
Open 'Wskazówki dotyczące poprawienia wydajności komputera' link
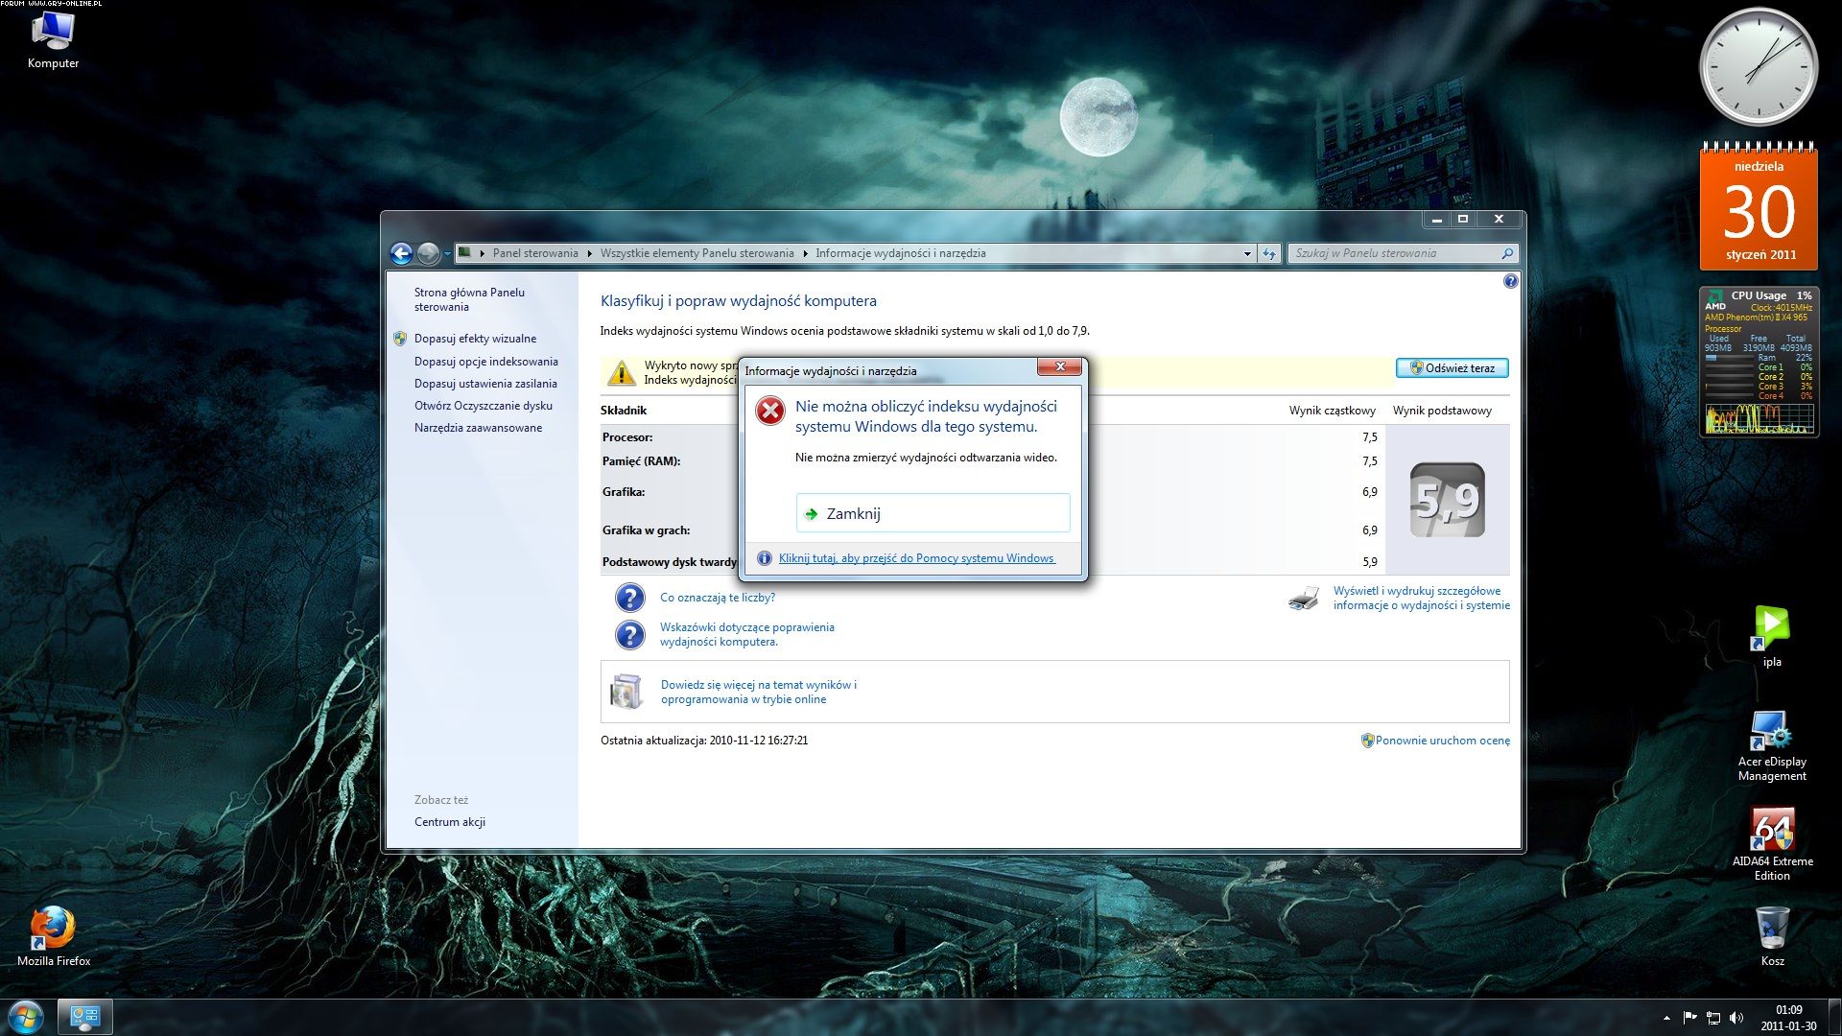746,634
